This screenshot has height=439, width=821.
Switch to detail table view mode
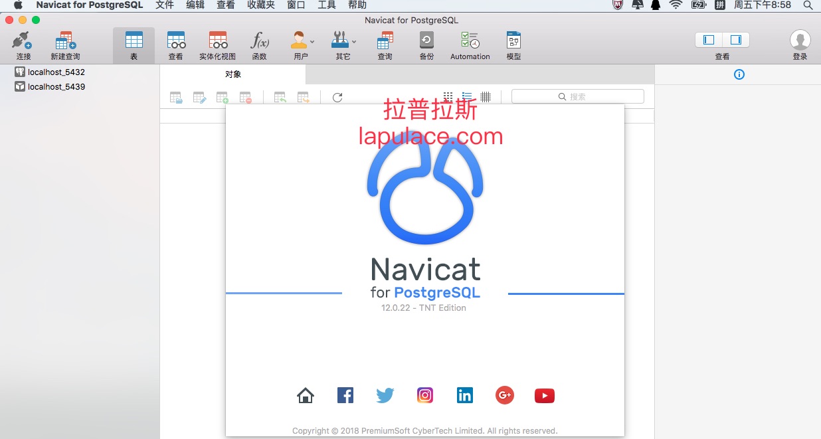pos(486,97)
